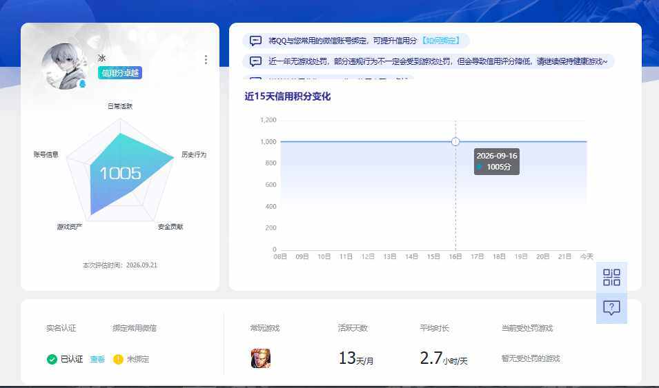Click the 2026-09-16 chart tooltip
Viewport: 659px width, 388px height.
pos(497,161)
